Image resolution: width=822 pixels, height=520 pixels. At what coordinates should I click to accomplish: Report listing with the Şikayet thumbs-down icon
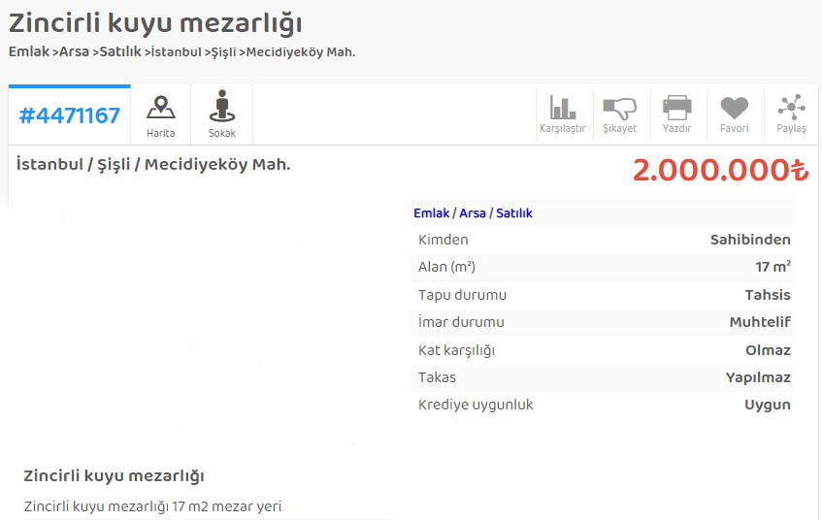pyautogui.click(x=619, y=114)
